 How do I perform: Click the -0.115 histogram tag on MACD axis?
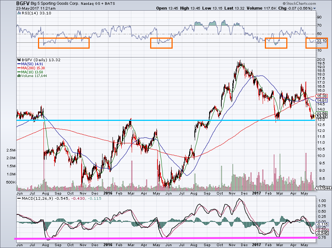(322, 224)
